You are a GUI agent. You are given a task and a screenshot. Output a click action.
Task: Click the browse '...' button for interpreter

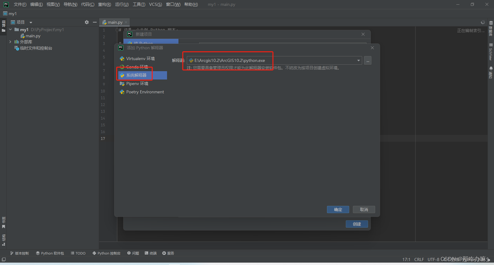(368, 61)
